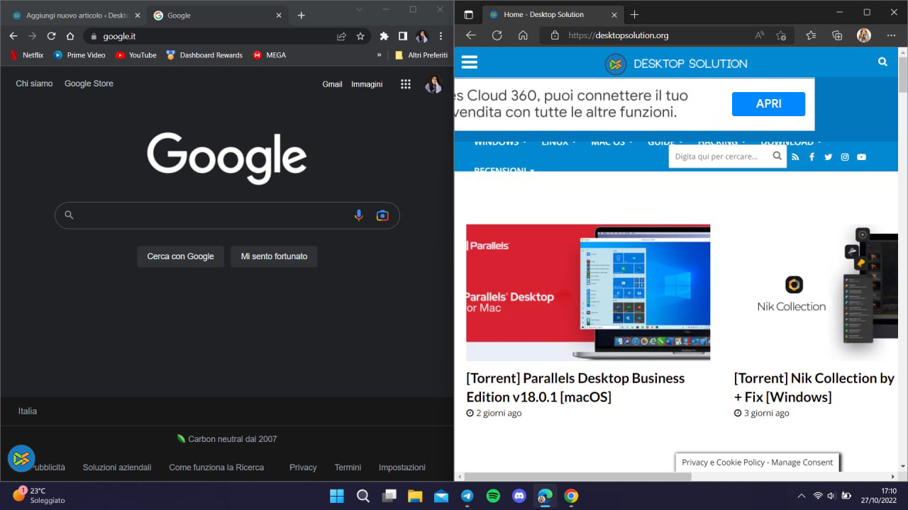Open Come funziona la Ricerca link
The height and width of the screenshot is (510, 908).
click(x=216, y=467)
